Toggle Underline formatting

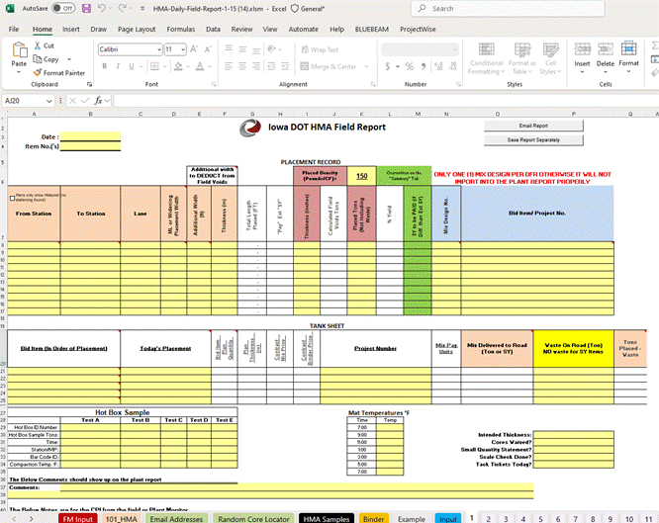[x=132, y=66]
